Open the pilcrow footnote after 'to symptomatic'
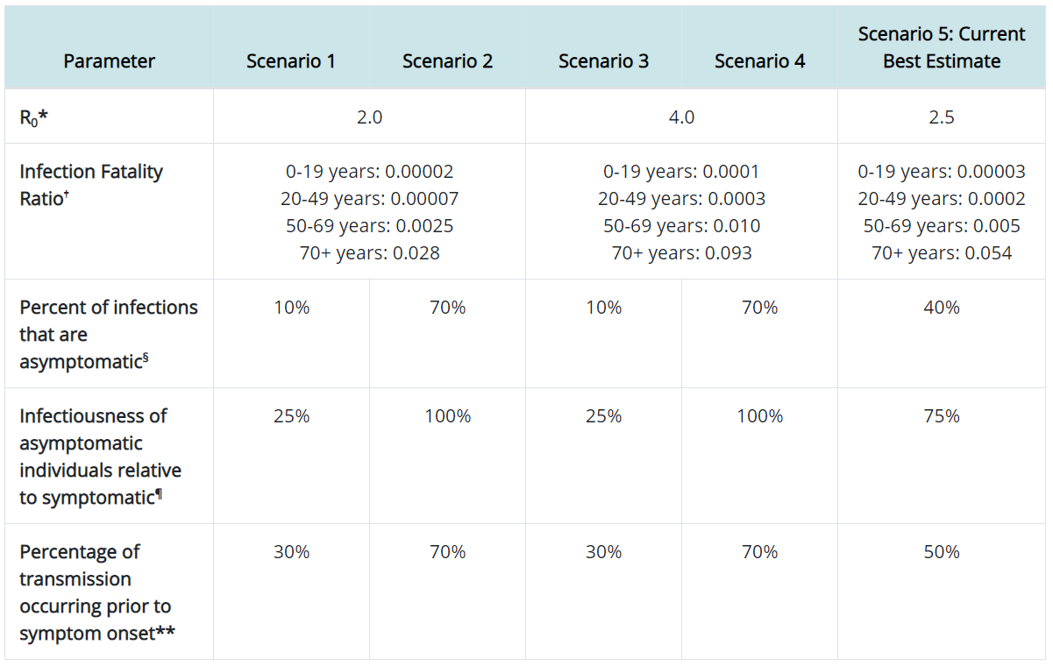 tap(159, 493)
